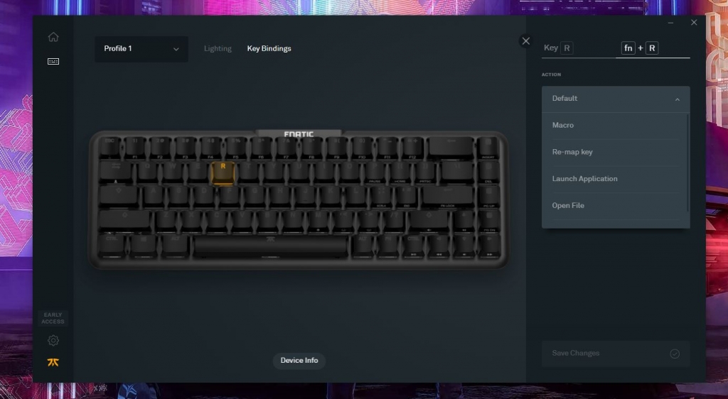Viewport: 728px width, 399px height.
Task: Expand the Profile 1 dropdown
Action: pos(141,49)
